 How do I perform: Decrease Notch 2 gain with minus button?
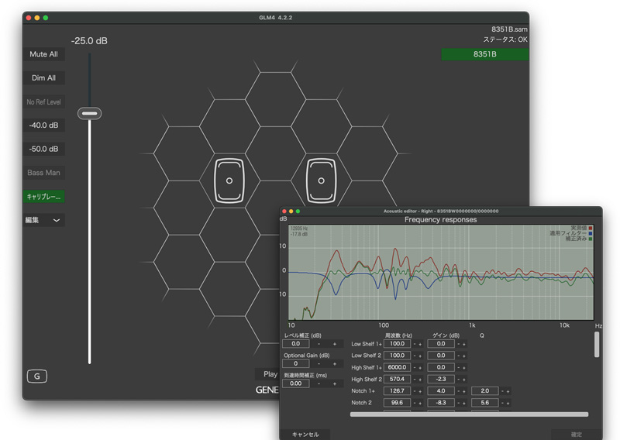[x=457, y=404]
